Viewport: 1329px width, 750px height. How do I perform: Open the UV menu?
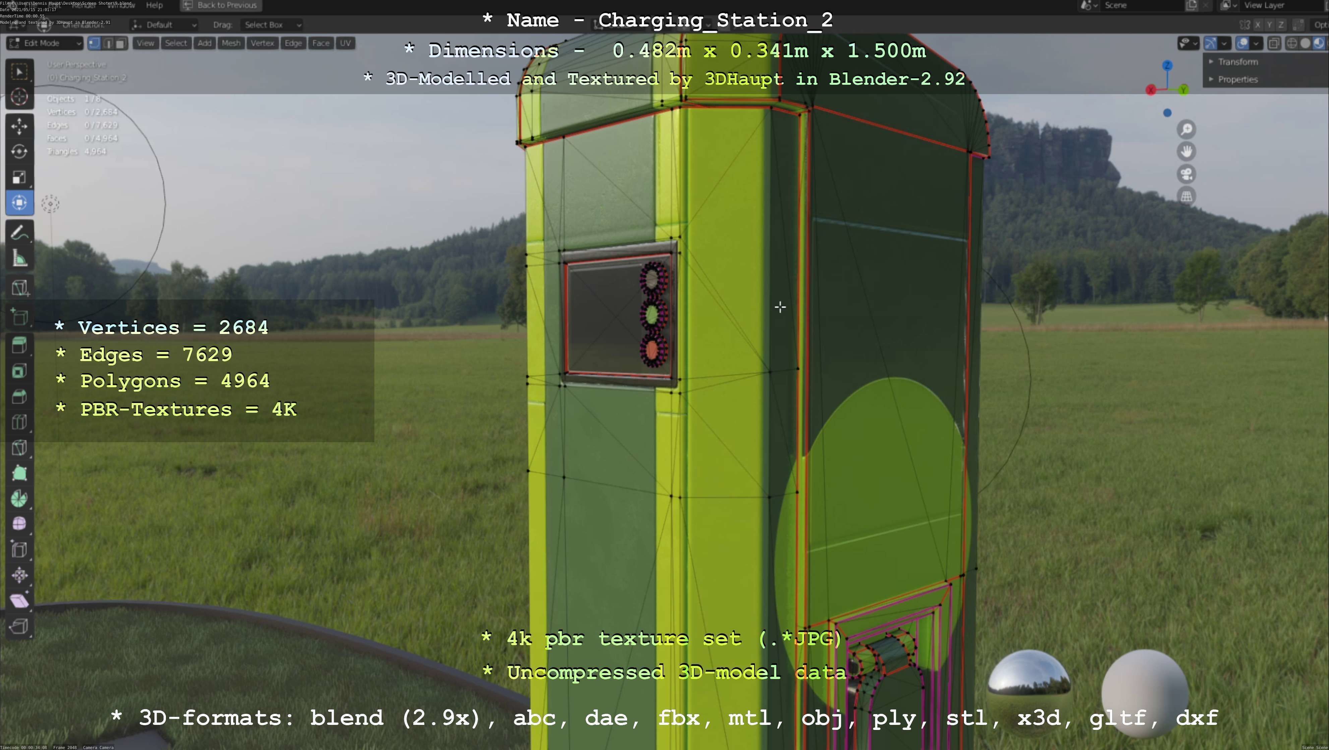click(x=345, y=43)
